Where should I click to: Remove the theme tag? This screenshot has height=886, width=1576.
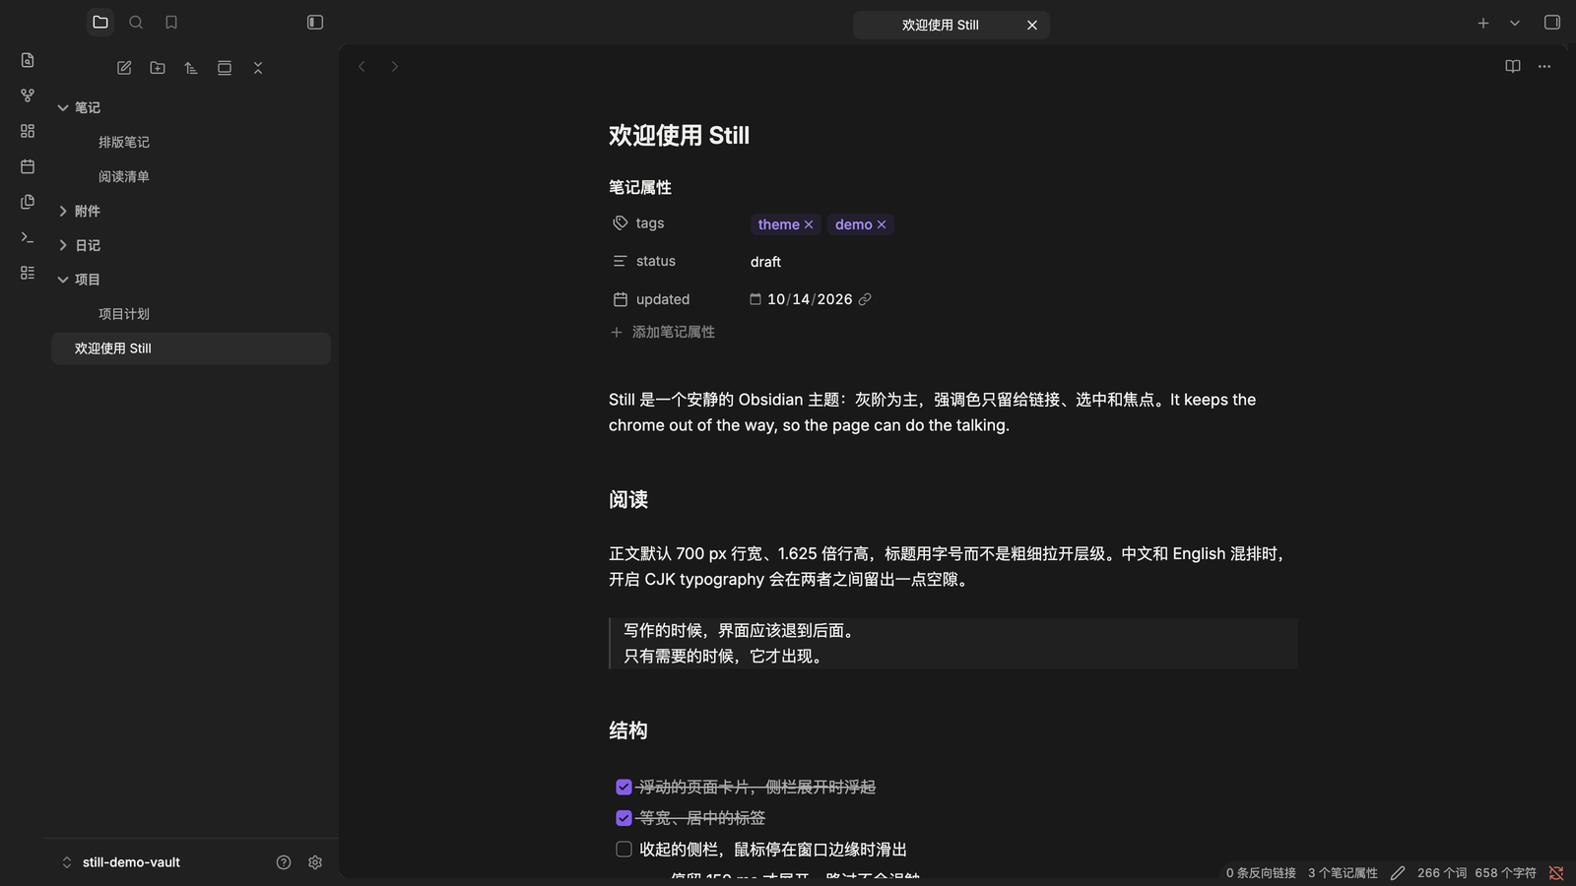pos(809,224)
